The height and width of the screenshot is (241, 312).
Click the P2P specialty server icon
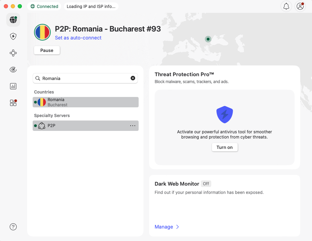42,126
